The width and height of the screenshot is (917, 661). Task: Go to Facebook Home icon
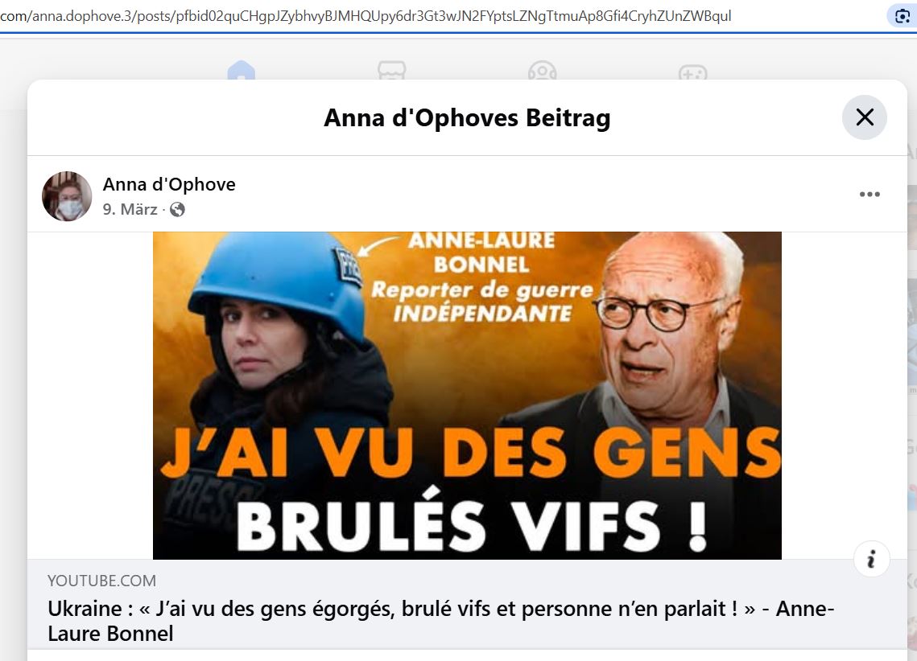(242, 71)
